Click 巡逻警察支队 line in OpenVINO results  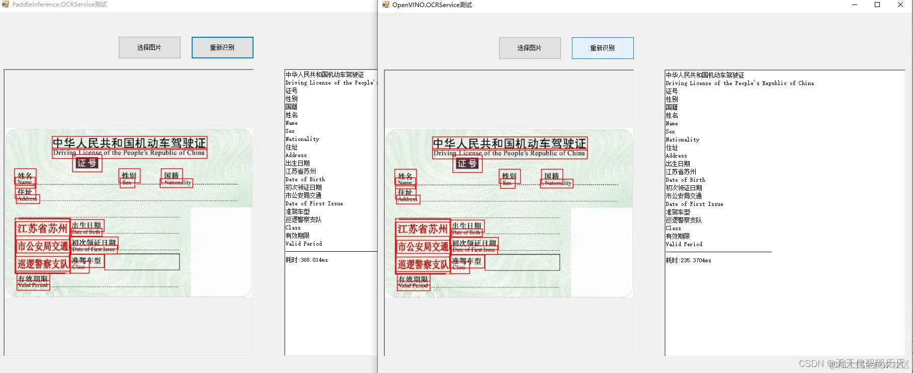pos(684,220)
